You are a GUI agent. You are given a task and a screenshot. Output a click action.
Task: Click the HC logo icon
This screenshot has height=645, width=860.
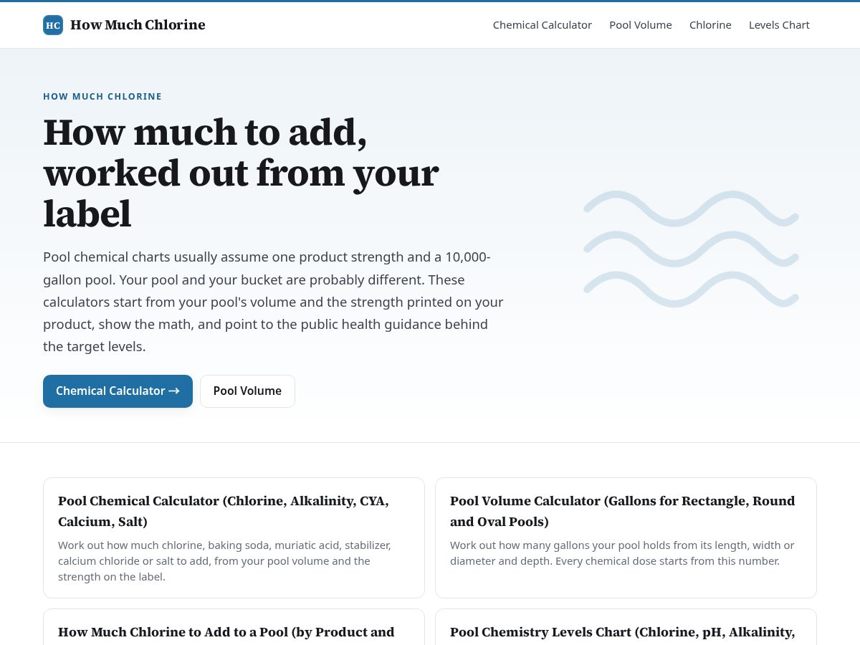point(53,25)
